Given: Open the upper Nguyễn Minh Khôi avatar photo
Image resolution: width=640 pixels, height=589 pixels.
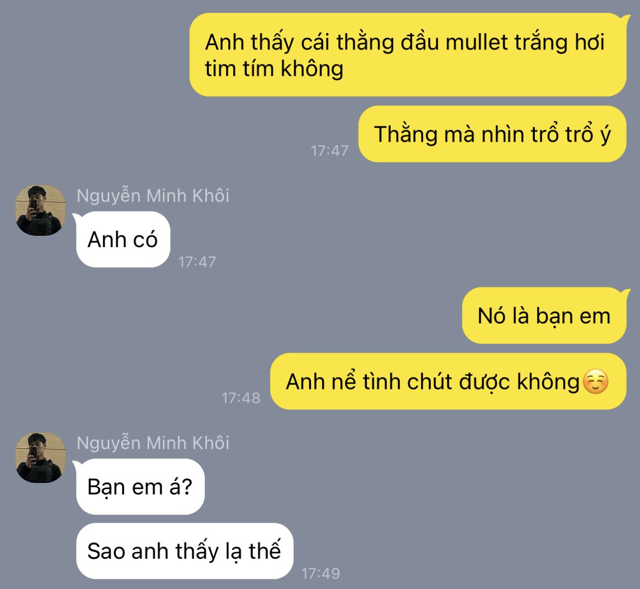Looking at the screenshot, I should pos(41,211).
